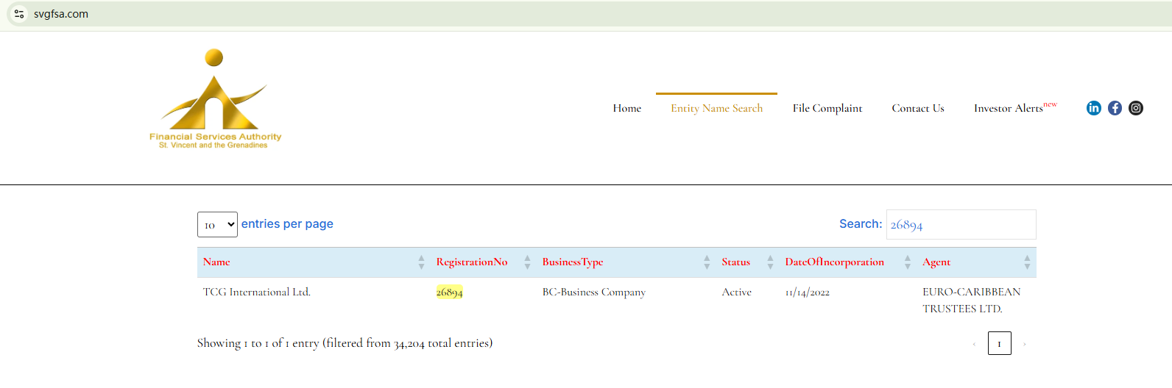Select the 11/14/2022 date cell
This screenshot has height=388, width=1172.
tap(808, 292)
